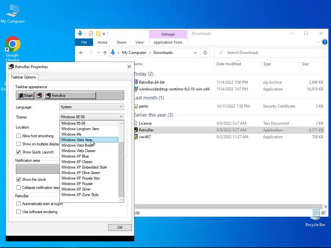Open Explorer help question mark icon
This screenshot has height=248, width=331.
tap(325, 42)
